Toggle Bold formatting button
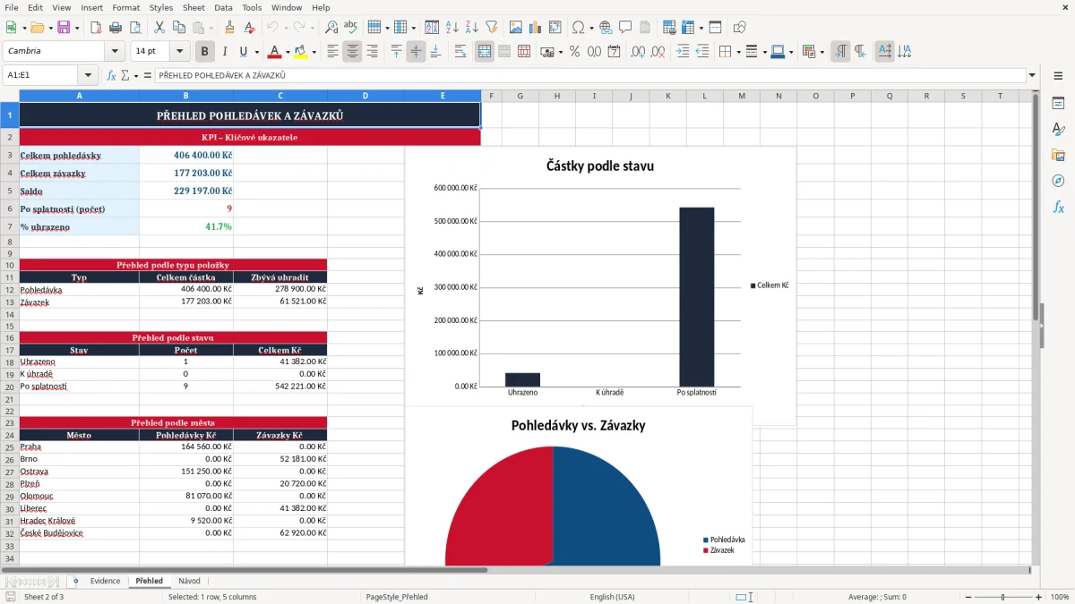Viewport: 1075px width, 604px height. tap(205, 52)
